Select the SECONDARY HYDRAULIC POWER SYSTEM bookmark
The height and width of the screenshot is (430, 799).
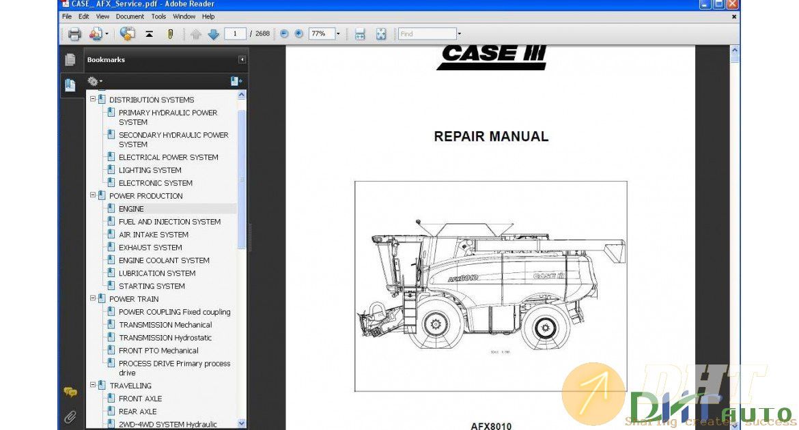173,140
